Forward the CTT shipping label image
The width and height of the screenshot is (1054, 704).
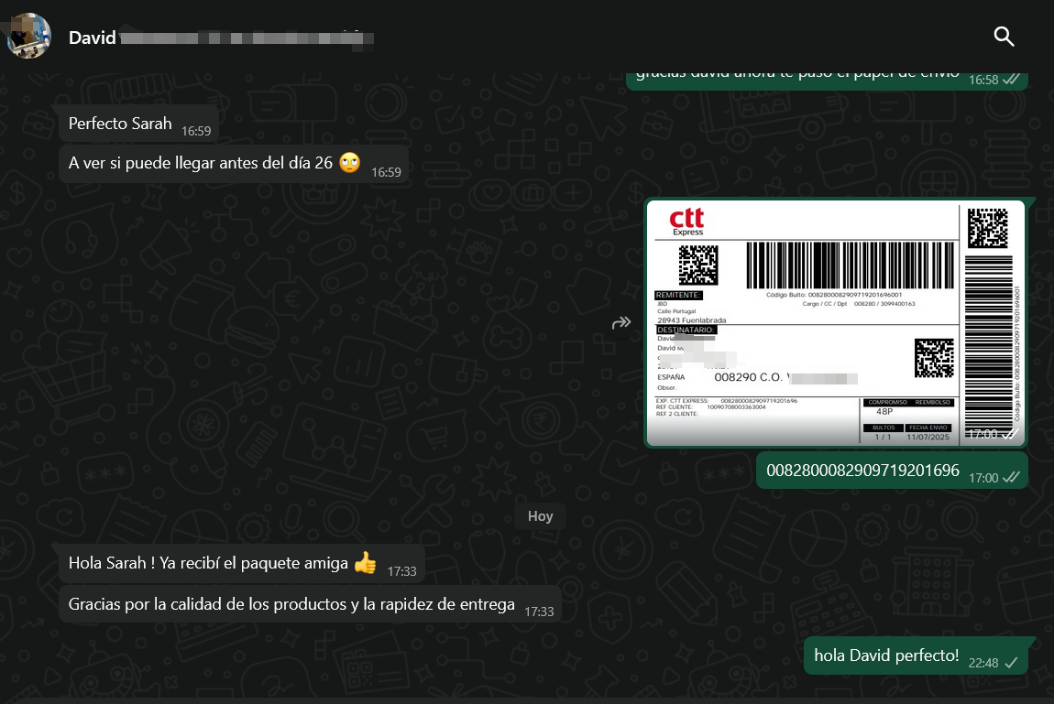(621, 323)
